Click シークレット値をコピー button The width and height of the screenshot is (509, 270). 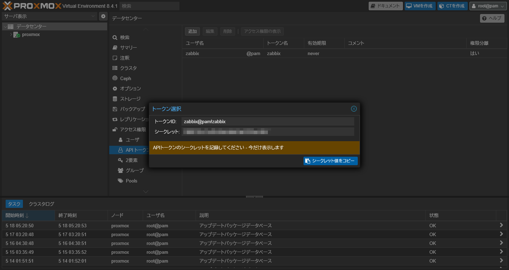click(331, 161)
